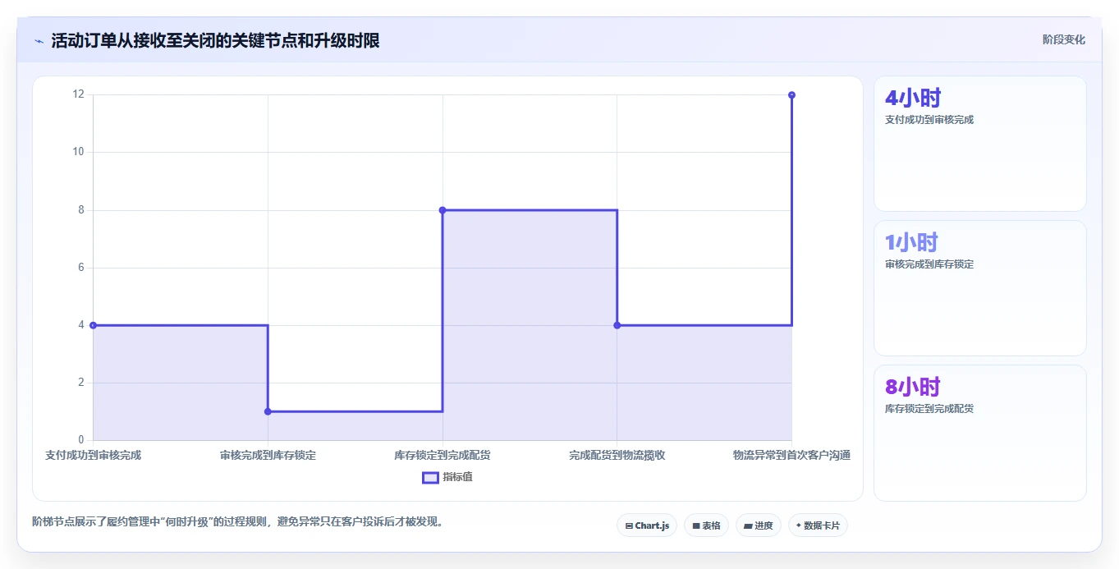Viewport: 1119px width, 569px height.
Task: Click the data point at value 1 for 审核完成到库存锁定
Action: 268,411
